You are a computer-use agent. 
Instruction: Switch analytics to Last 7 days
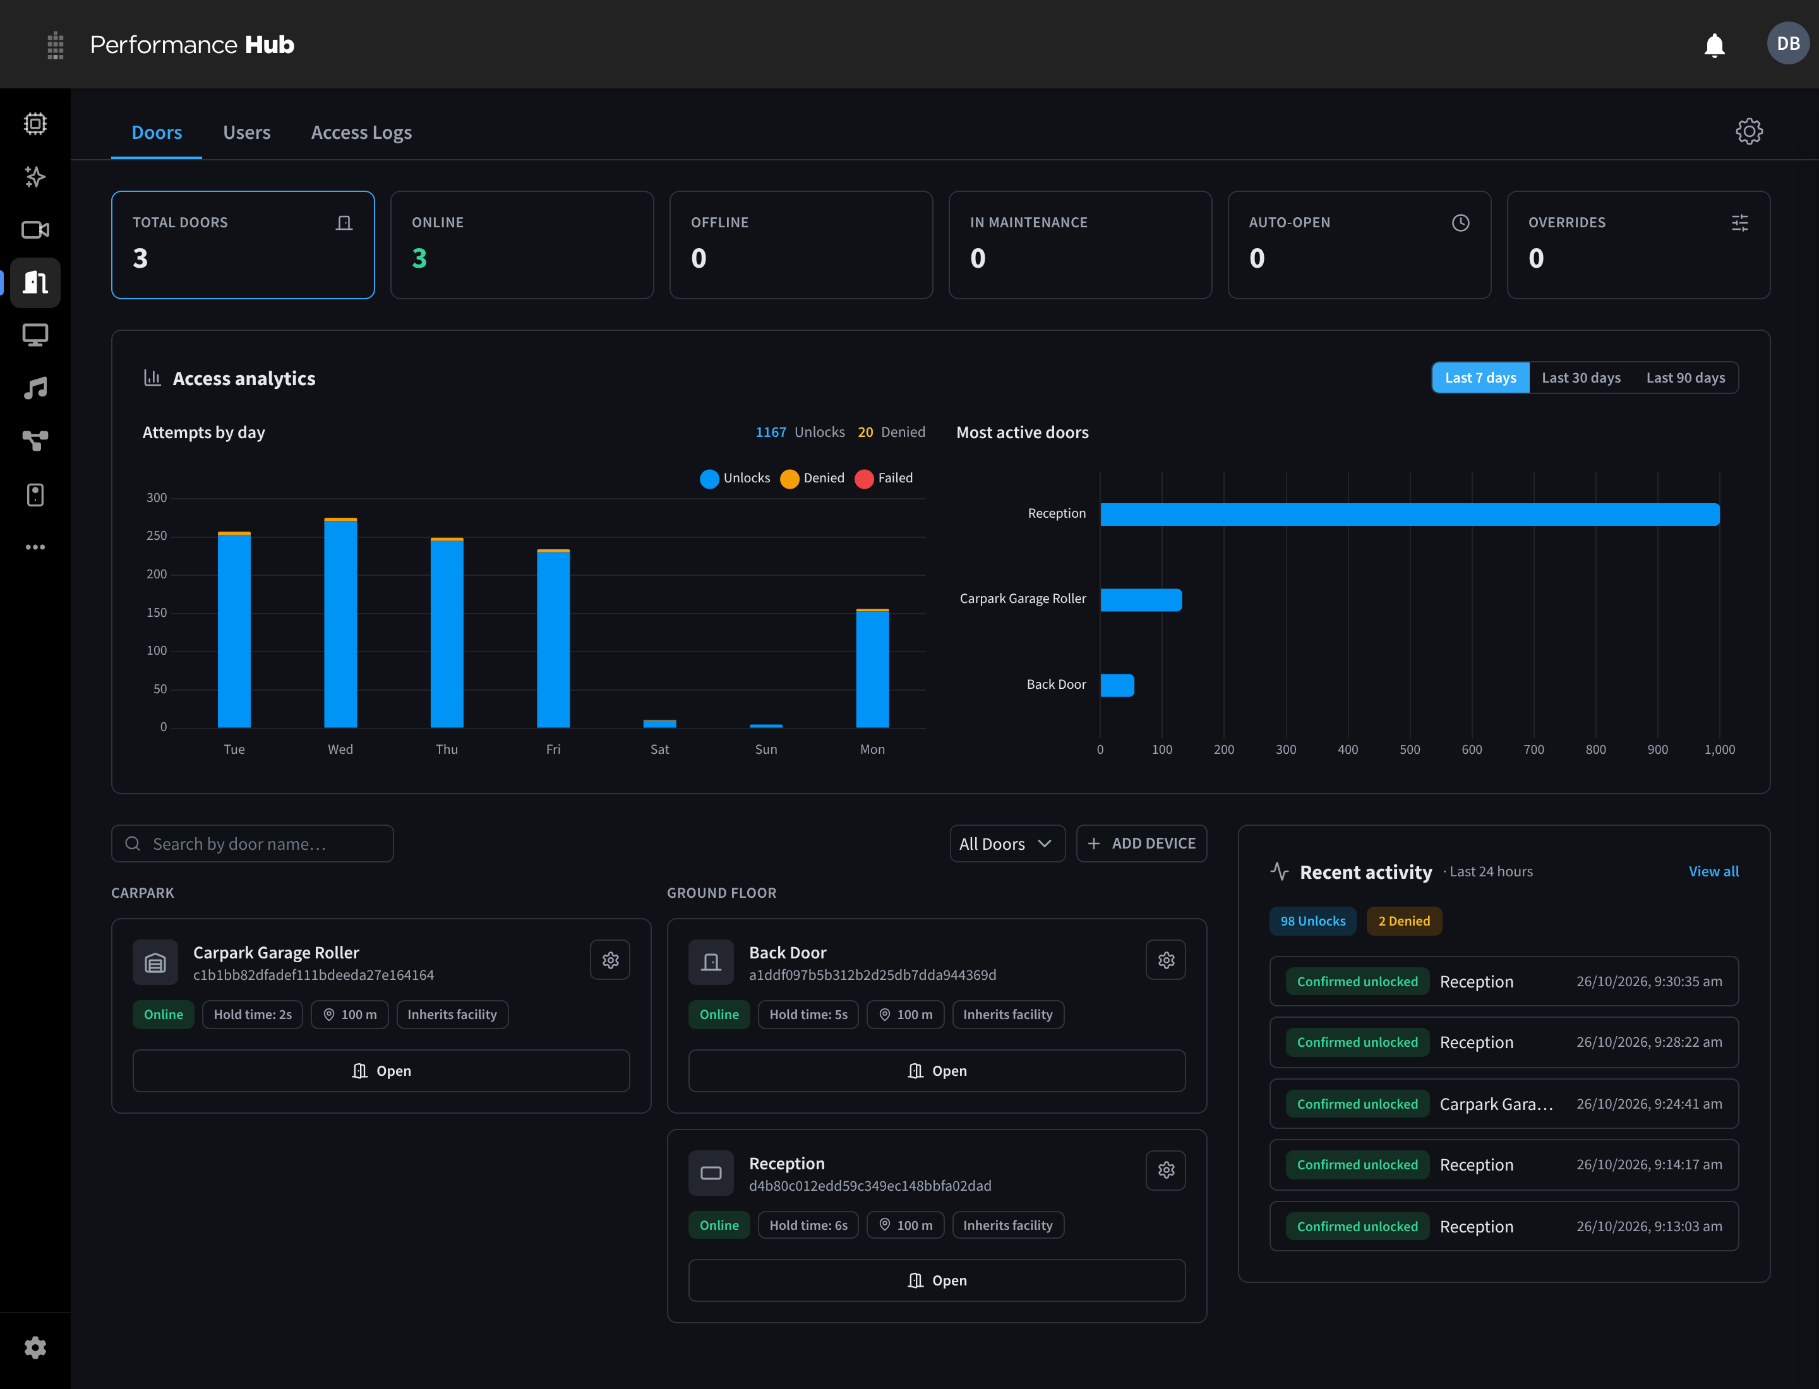(x=1480, y=378)
